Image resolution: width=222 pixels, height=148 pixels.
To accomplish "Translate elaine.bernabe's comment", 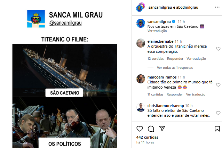I will click(196, 58).
